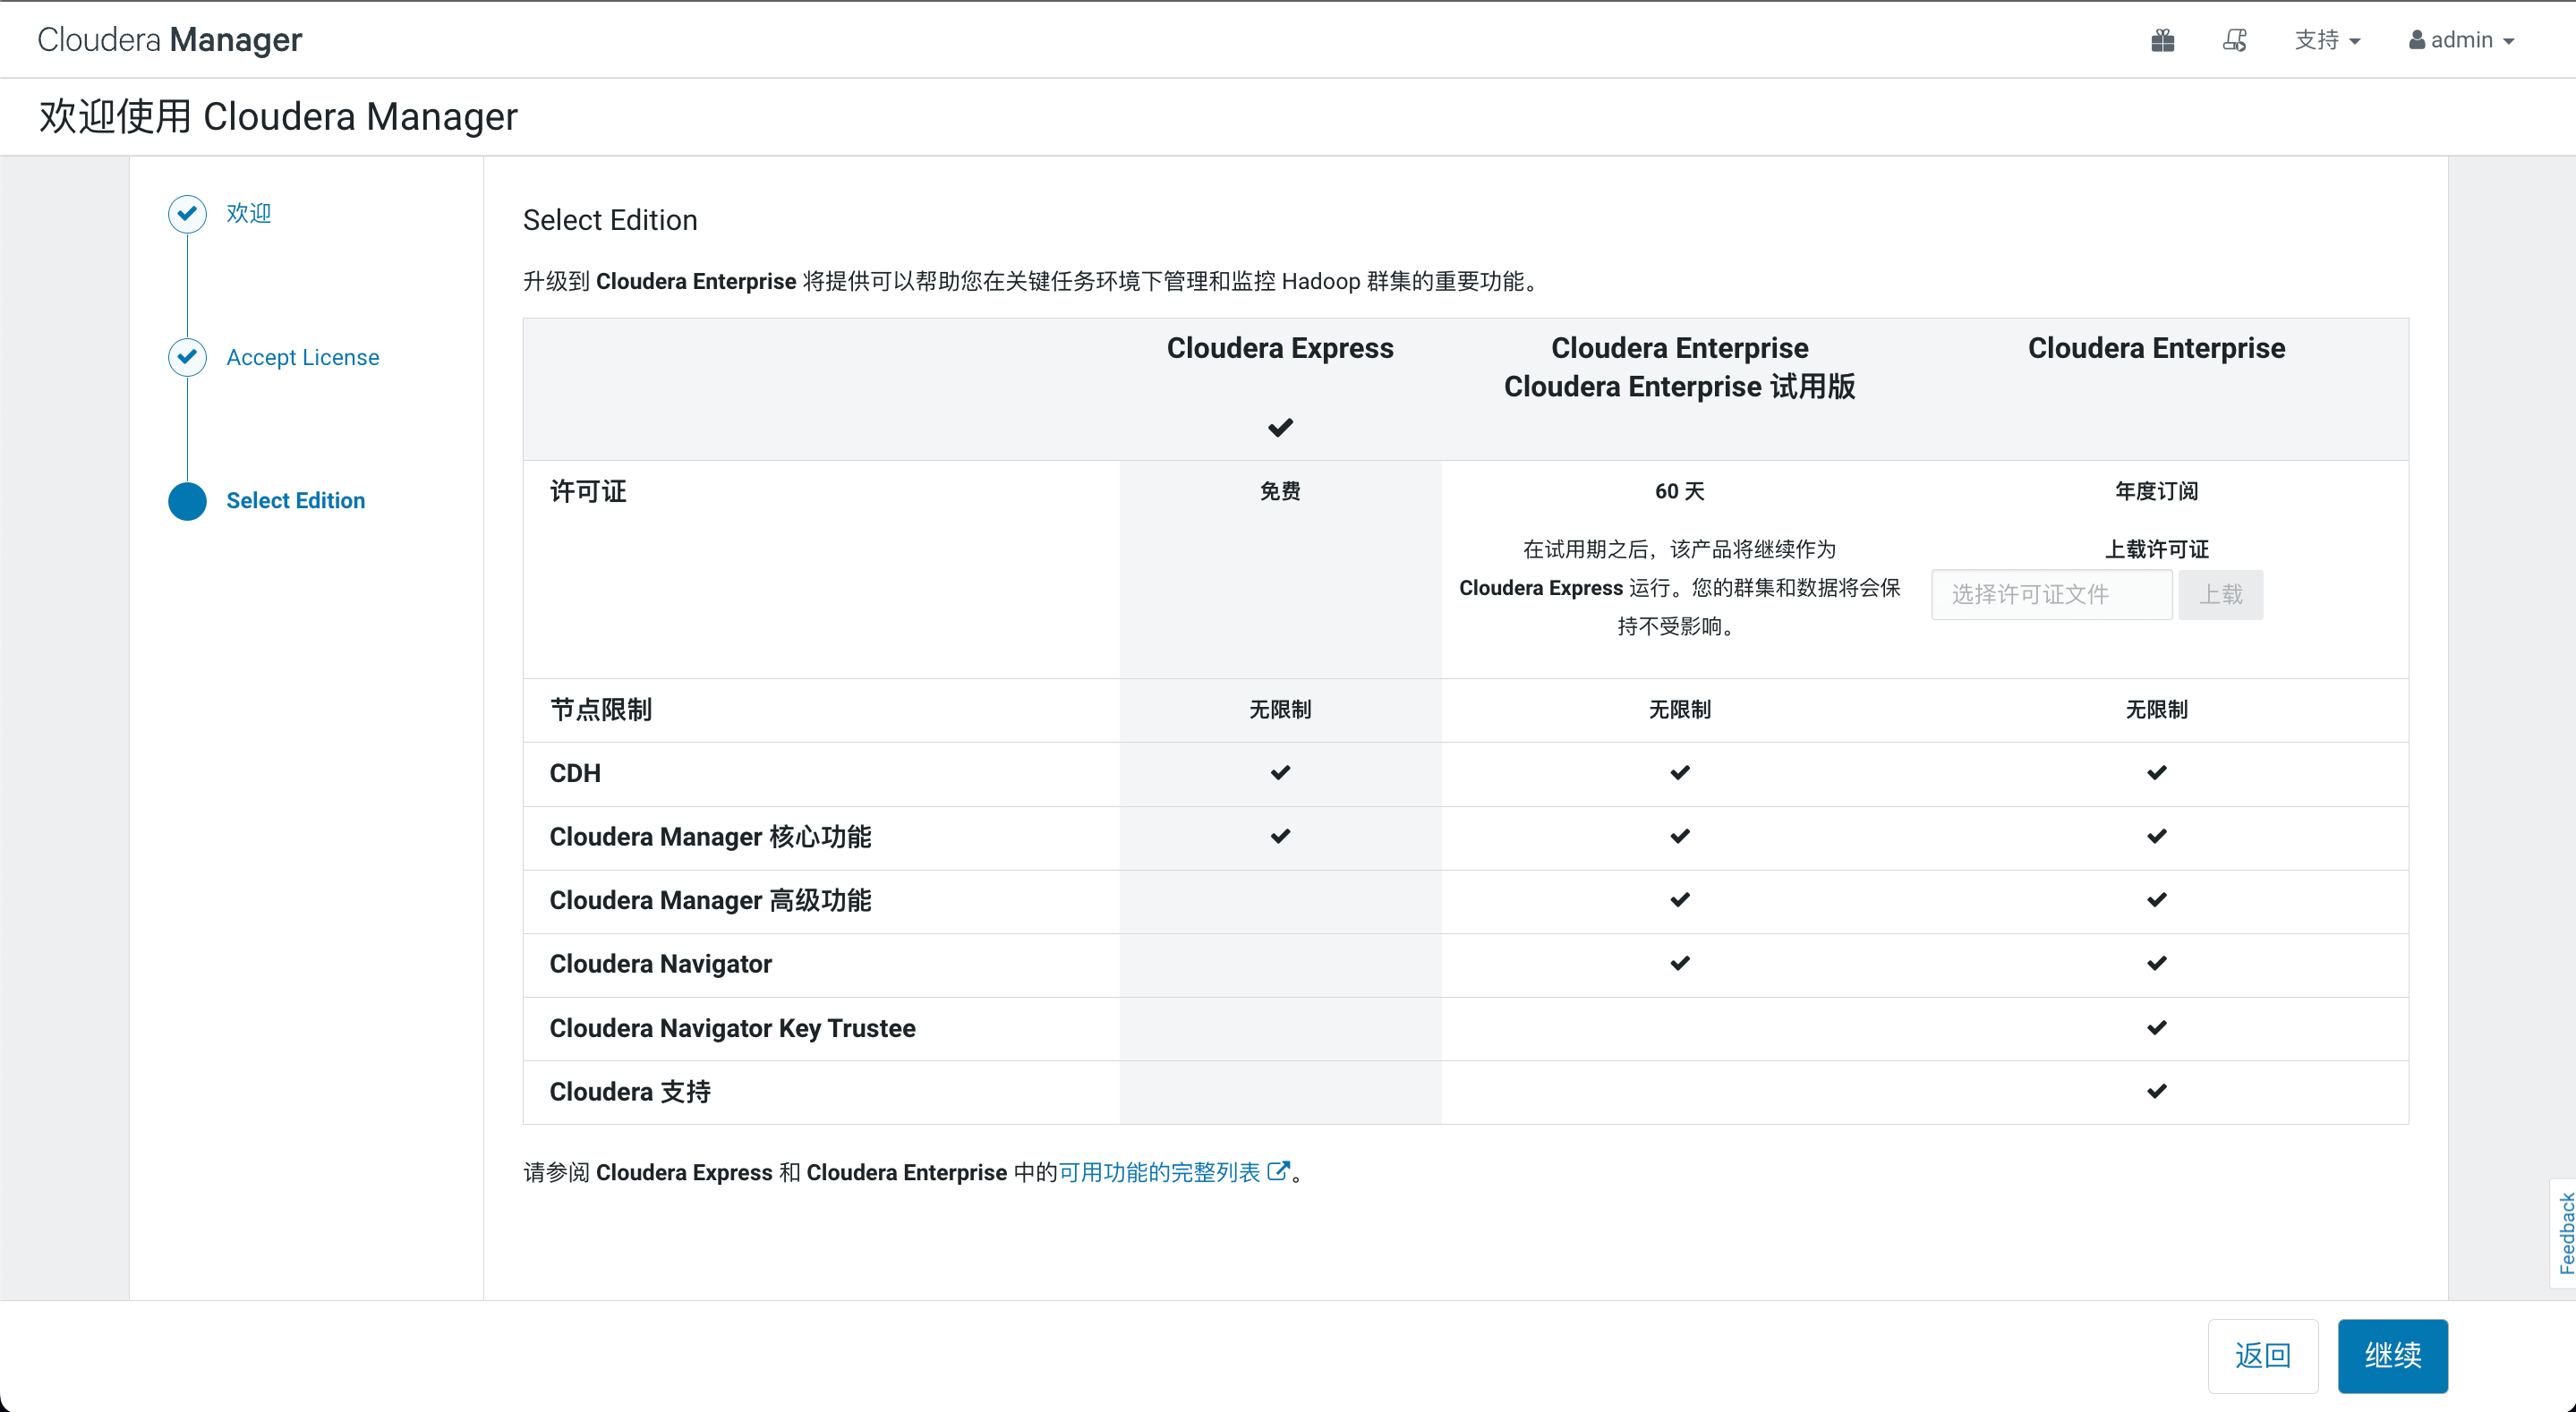Click the 选择许可证文件 input field
This screenshot has width=2576, height=1412.
[x=2051, y=595]
